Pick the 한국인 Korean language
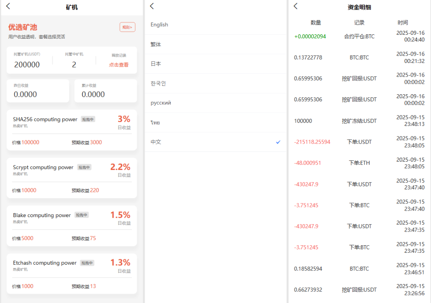Screen dimensions: 431x303 pyautogui.click(x=158, y=83)
